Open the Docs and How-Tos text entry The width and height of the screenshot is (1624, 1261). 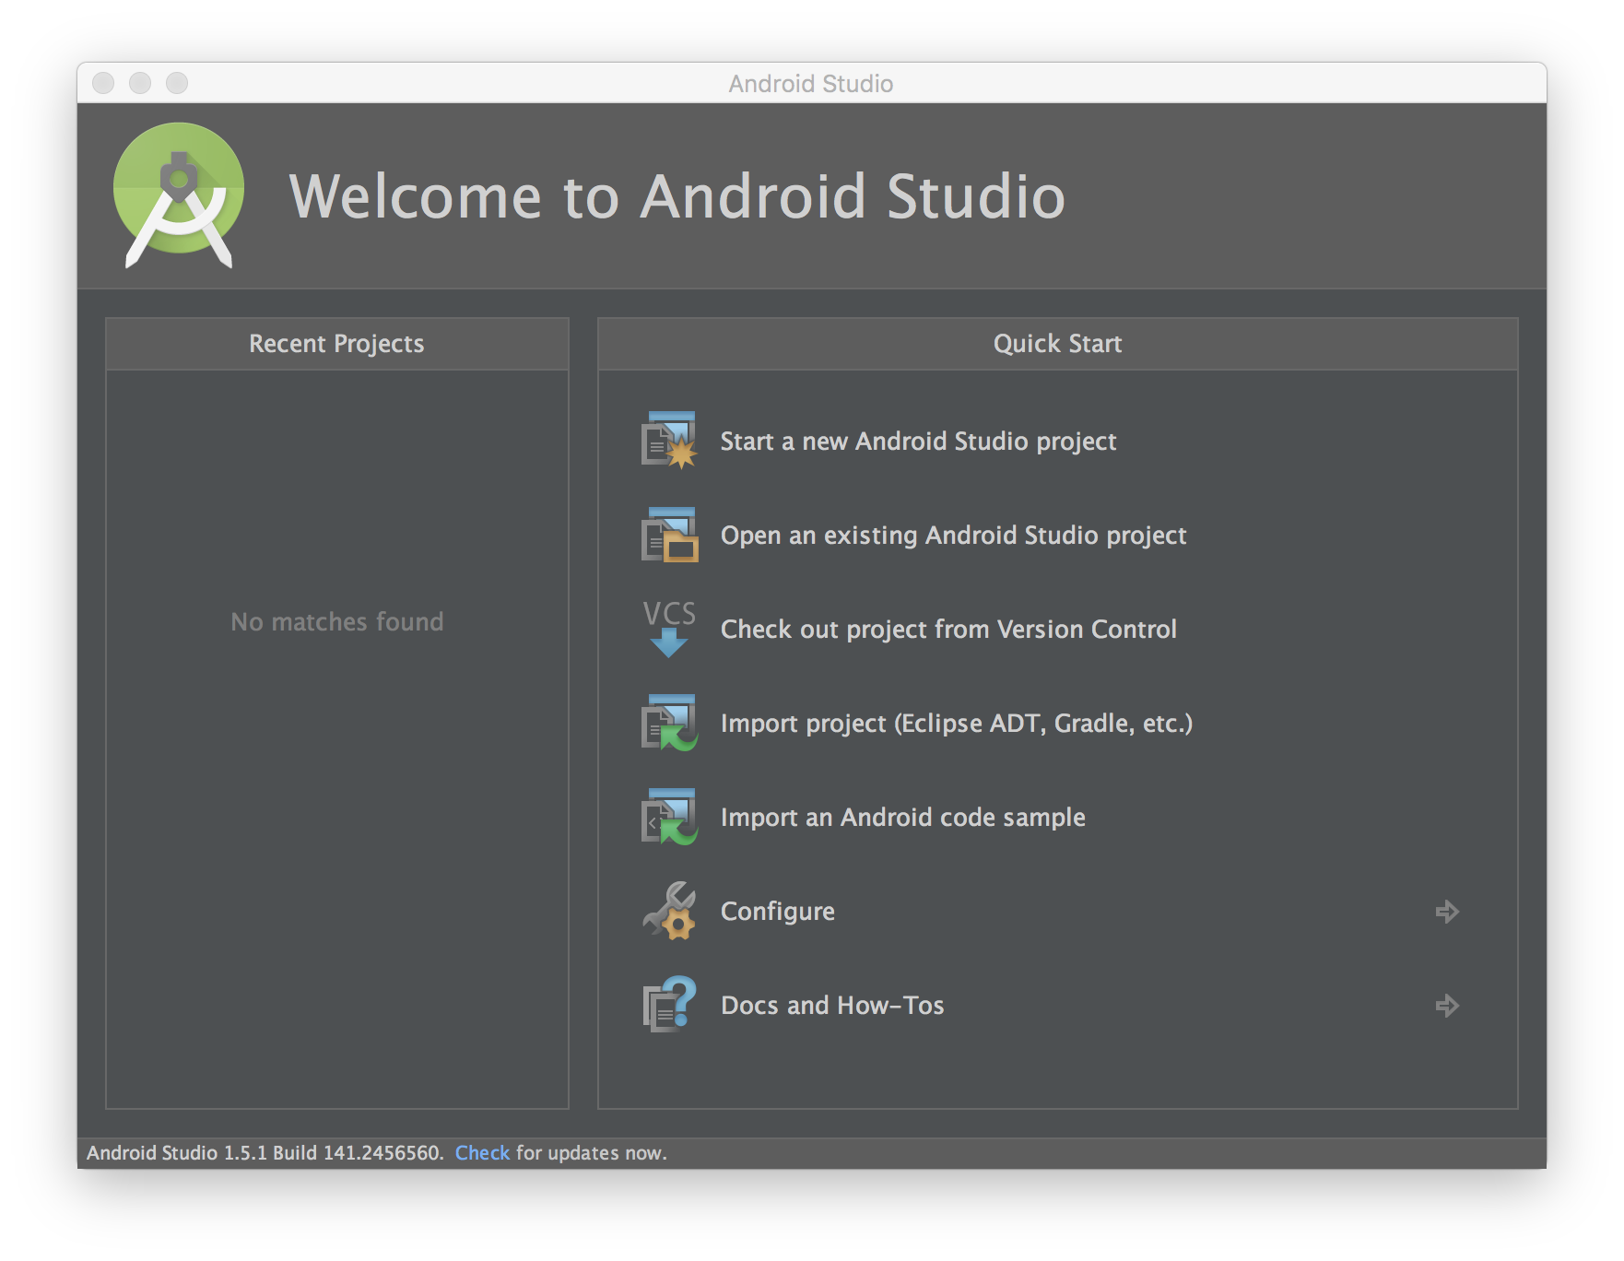coord(832,1006)
